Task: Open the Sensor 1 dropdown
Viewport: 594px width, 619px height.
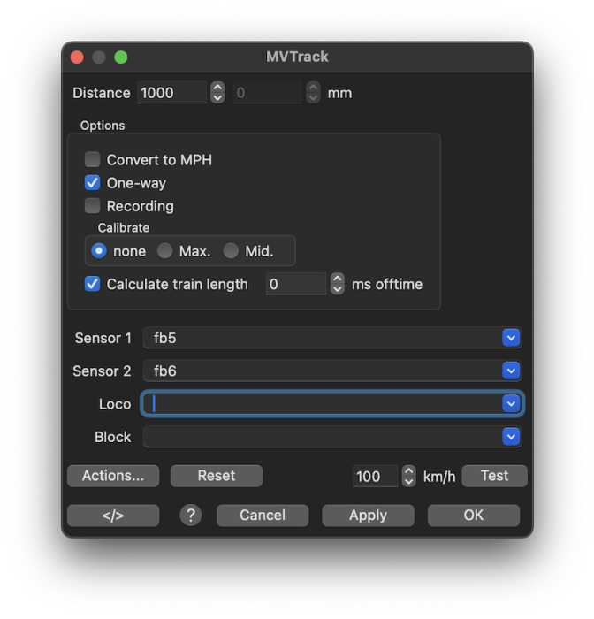Action: [511, 338]
